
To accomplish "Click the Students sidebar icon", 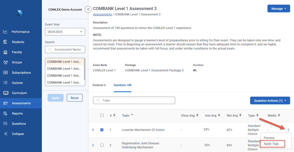I will click(x=5, y=42).
